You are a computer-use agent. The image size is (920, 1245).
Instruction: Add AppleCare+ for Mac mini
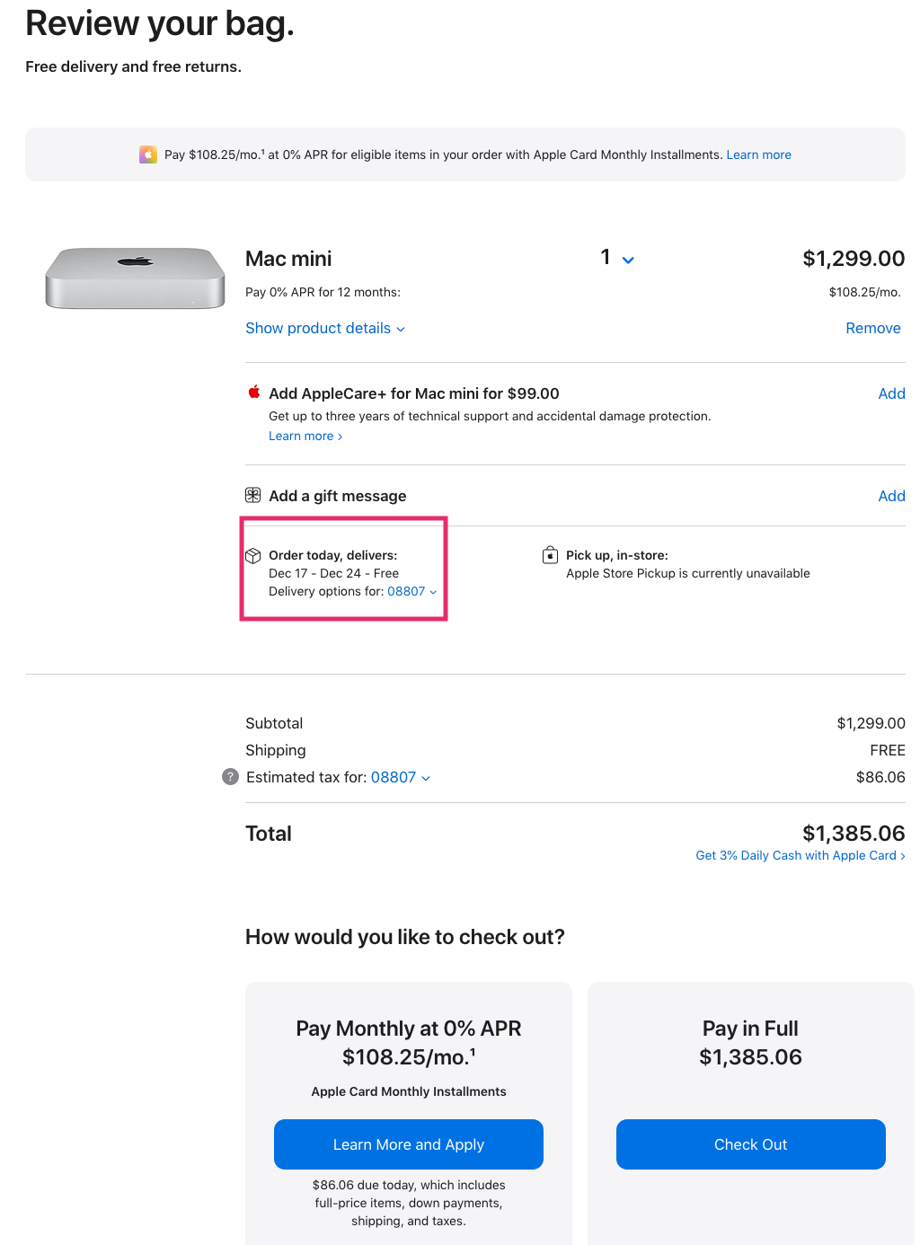coord(892,393)
